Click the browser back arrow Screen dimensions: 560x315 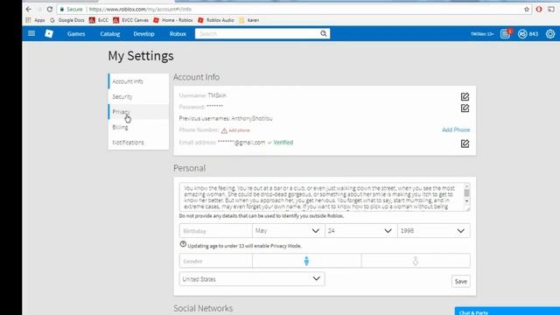(x=29, y=10)
